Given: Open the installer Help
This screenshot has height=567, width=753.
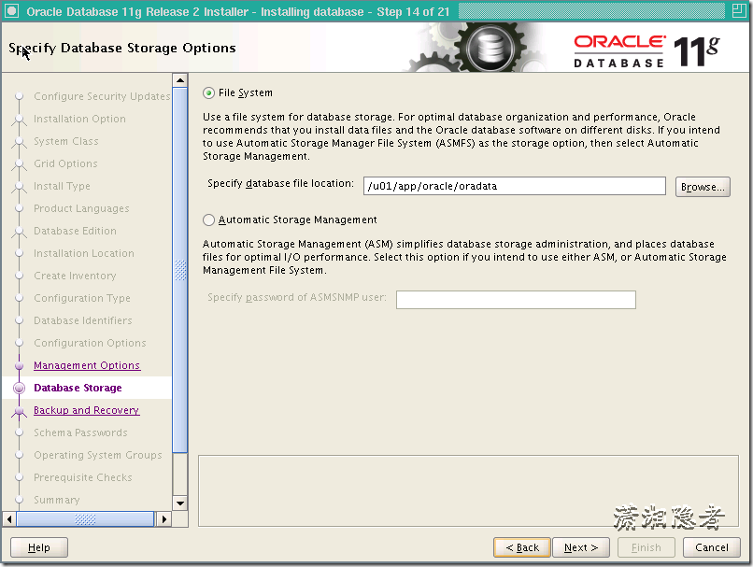Looking at the screenshot, I should tap(38, 547).
